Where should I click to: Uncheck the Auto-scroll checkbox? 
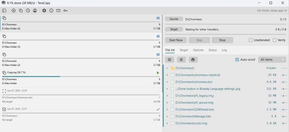(x=237, y=60)
